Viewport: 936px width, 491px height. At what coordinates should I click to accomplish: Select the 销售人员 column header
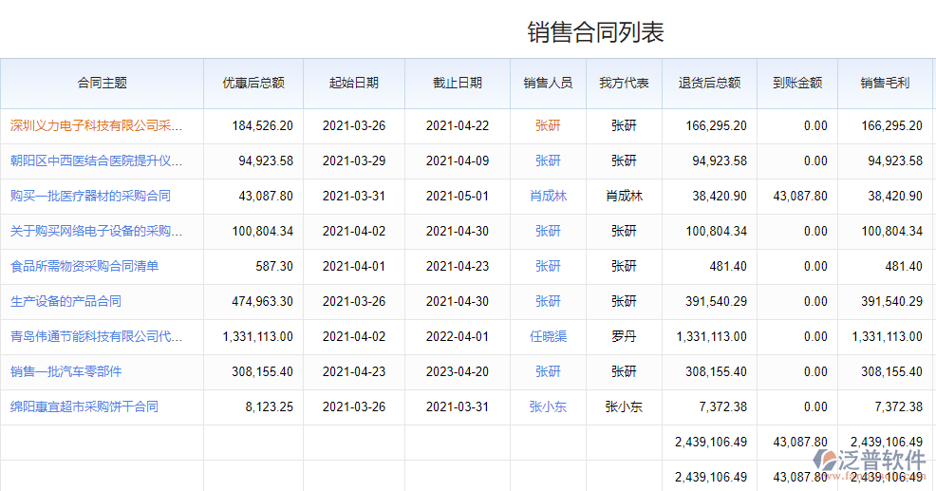pyautogui.click(x=548, y=84)
